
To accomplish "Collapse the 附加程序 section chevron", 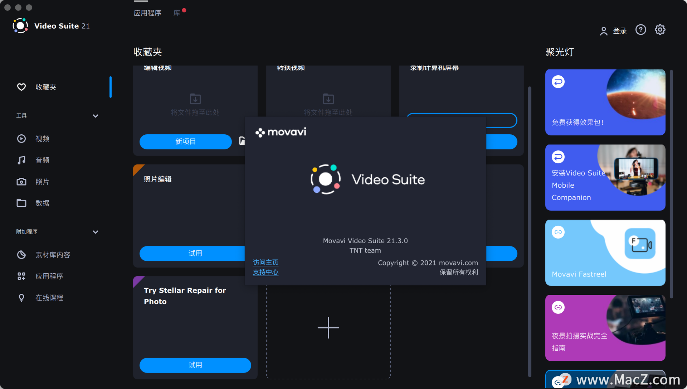I will [96, 232].
